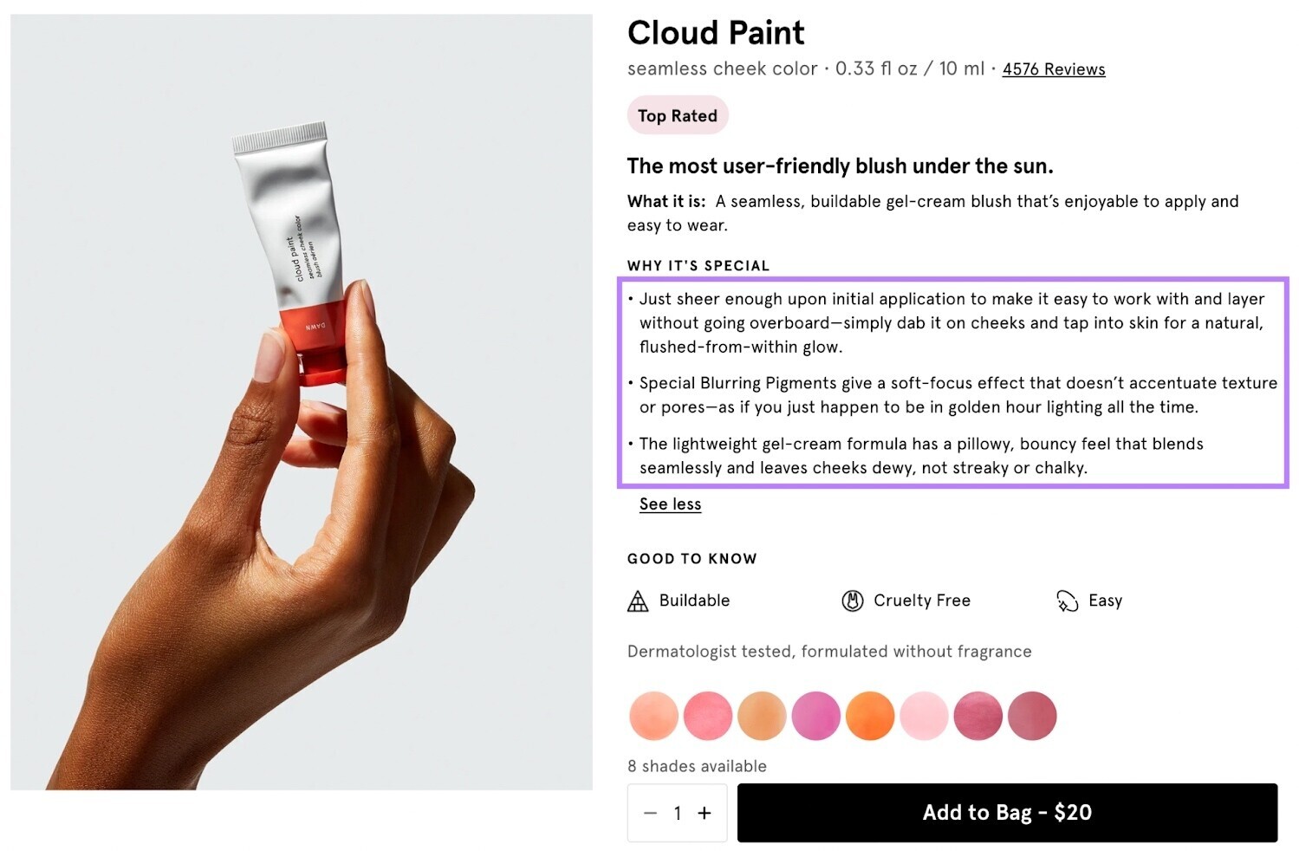The image size is (1299, 851).
Task: Click the Top Rated badge
Action: point(677,115)
